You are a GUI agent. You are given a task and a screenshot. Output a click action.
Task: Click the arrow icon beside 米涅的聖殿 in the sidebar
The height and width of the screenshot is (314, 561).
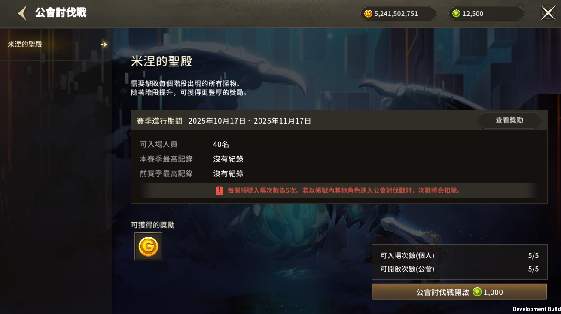[104, 45]
